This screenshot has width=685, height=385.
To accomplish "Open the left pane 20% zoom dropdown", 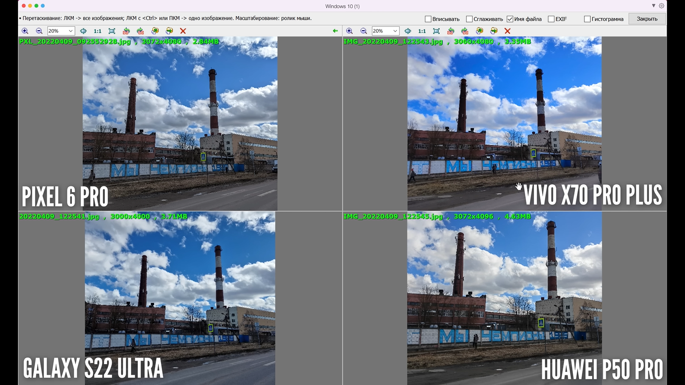I will point(61,31).
